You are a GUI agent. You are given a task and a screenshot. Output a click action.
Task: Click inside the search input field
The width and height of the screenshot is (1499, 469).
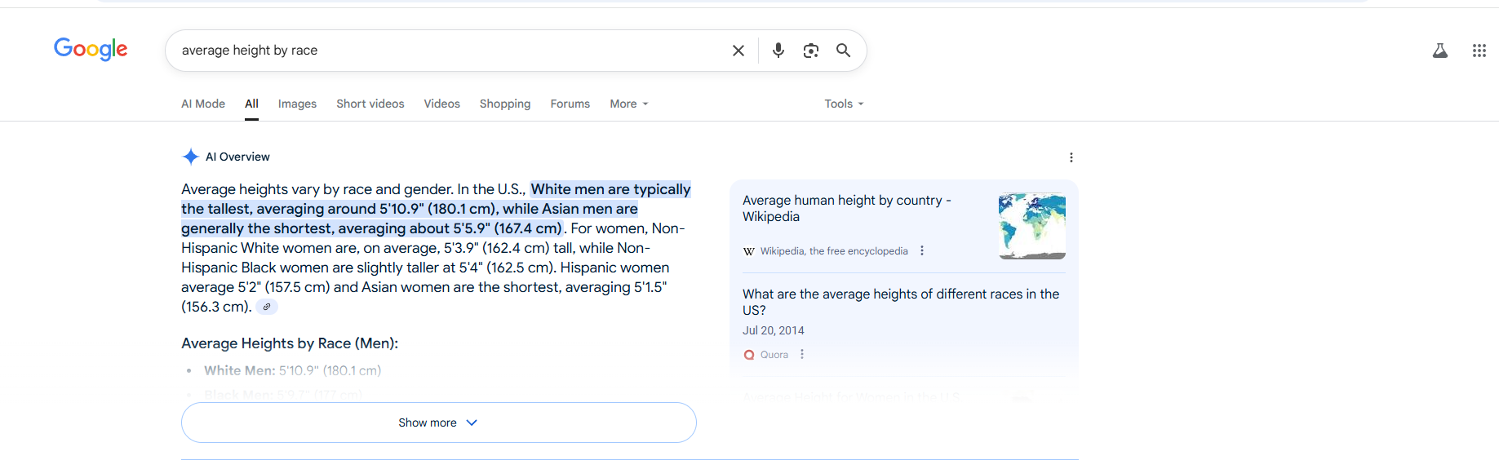pos(449,51)
